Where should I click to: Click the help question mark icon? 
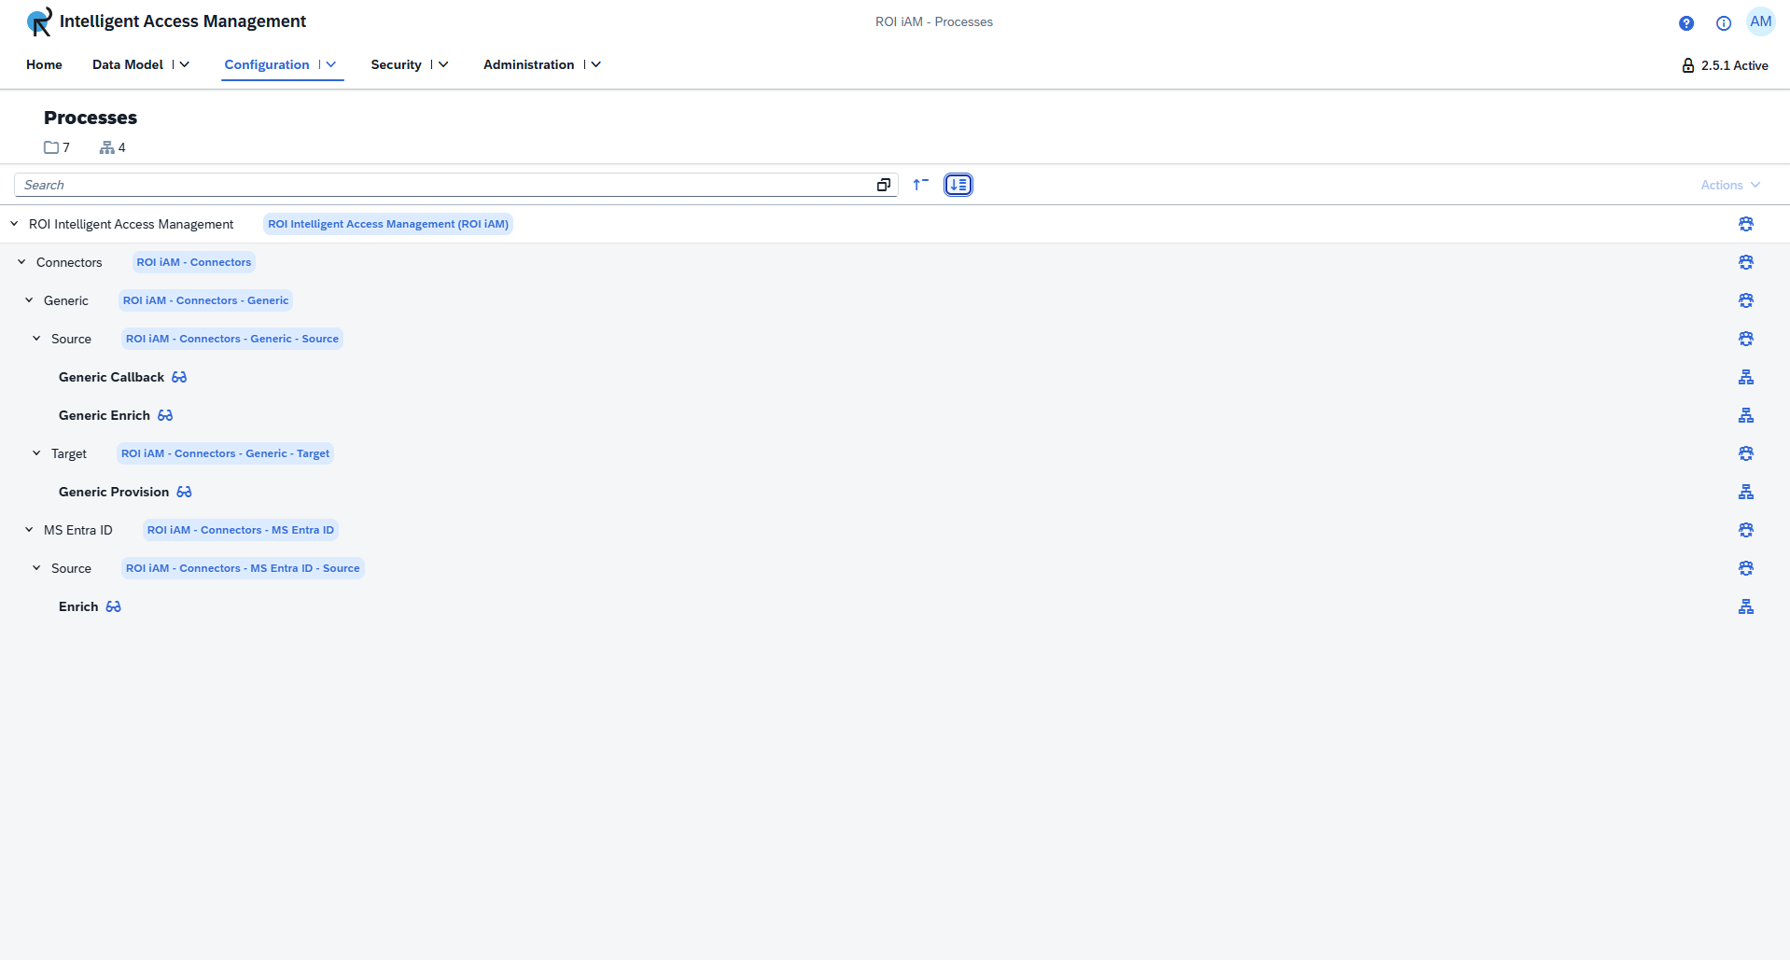(x=1685, y=23)
